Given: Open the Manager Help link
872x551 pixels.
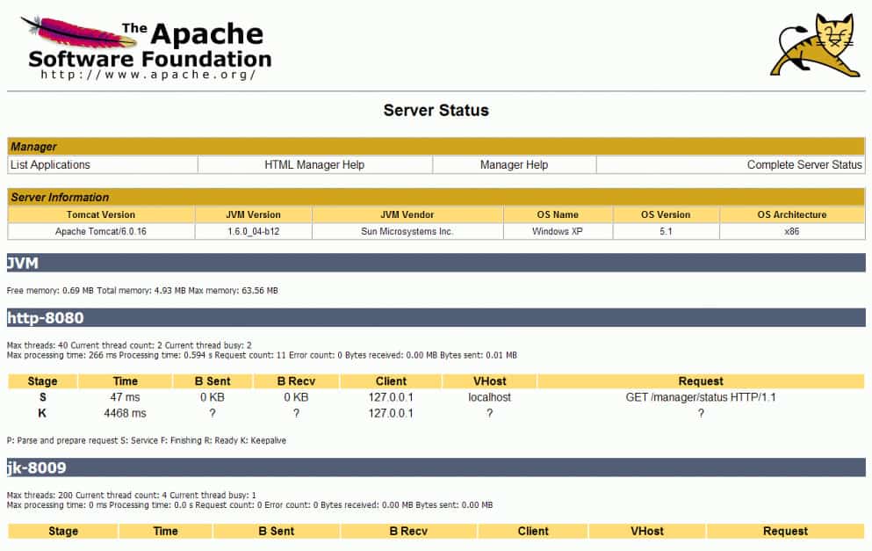Looking at the screenshot, I should click(x=514, y=164).
